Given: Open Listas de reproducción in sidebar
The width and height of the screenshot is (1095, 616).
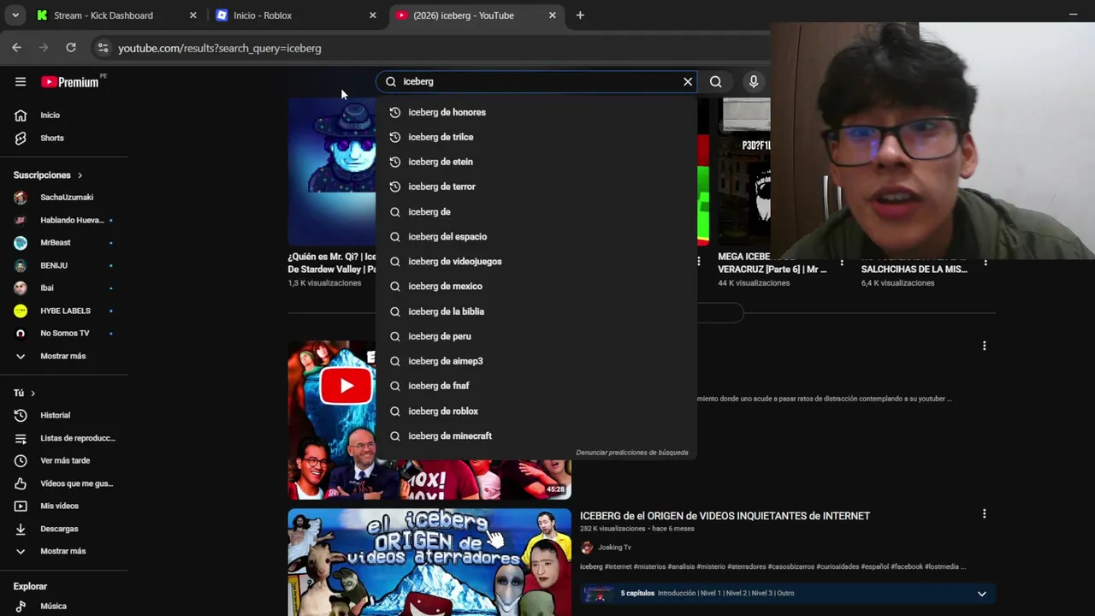Looking at the screenshot, I should click(x=64, y=438).
